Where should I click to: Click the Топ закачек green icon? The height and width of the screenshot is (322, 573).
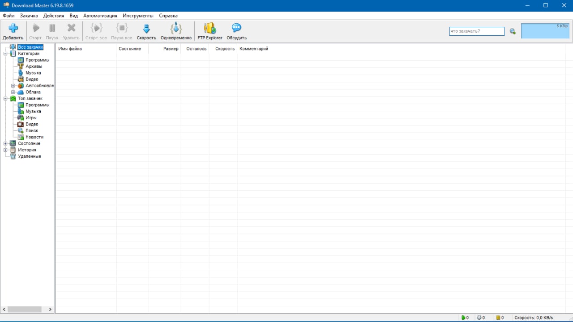click(x=13, y=99)
